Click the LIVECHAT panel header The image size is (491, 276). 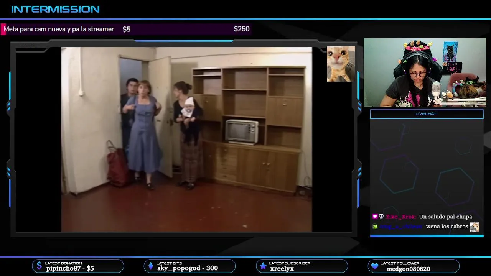coord(427,114)
